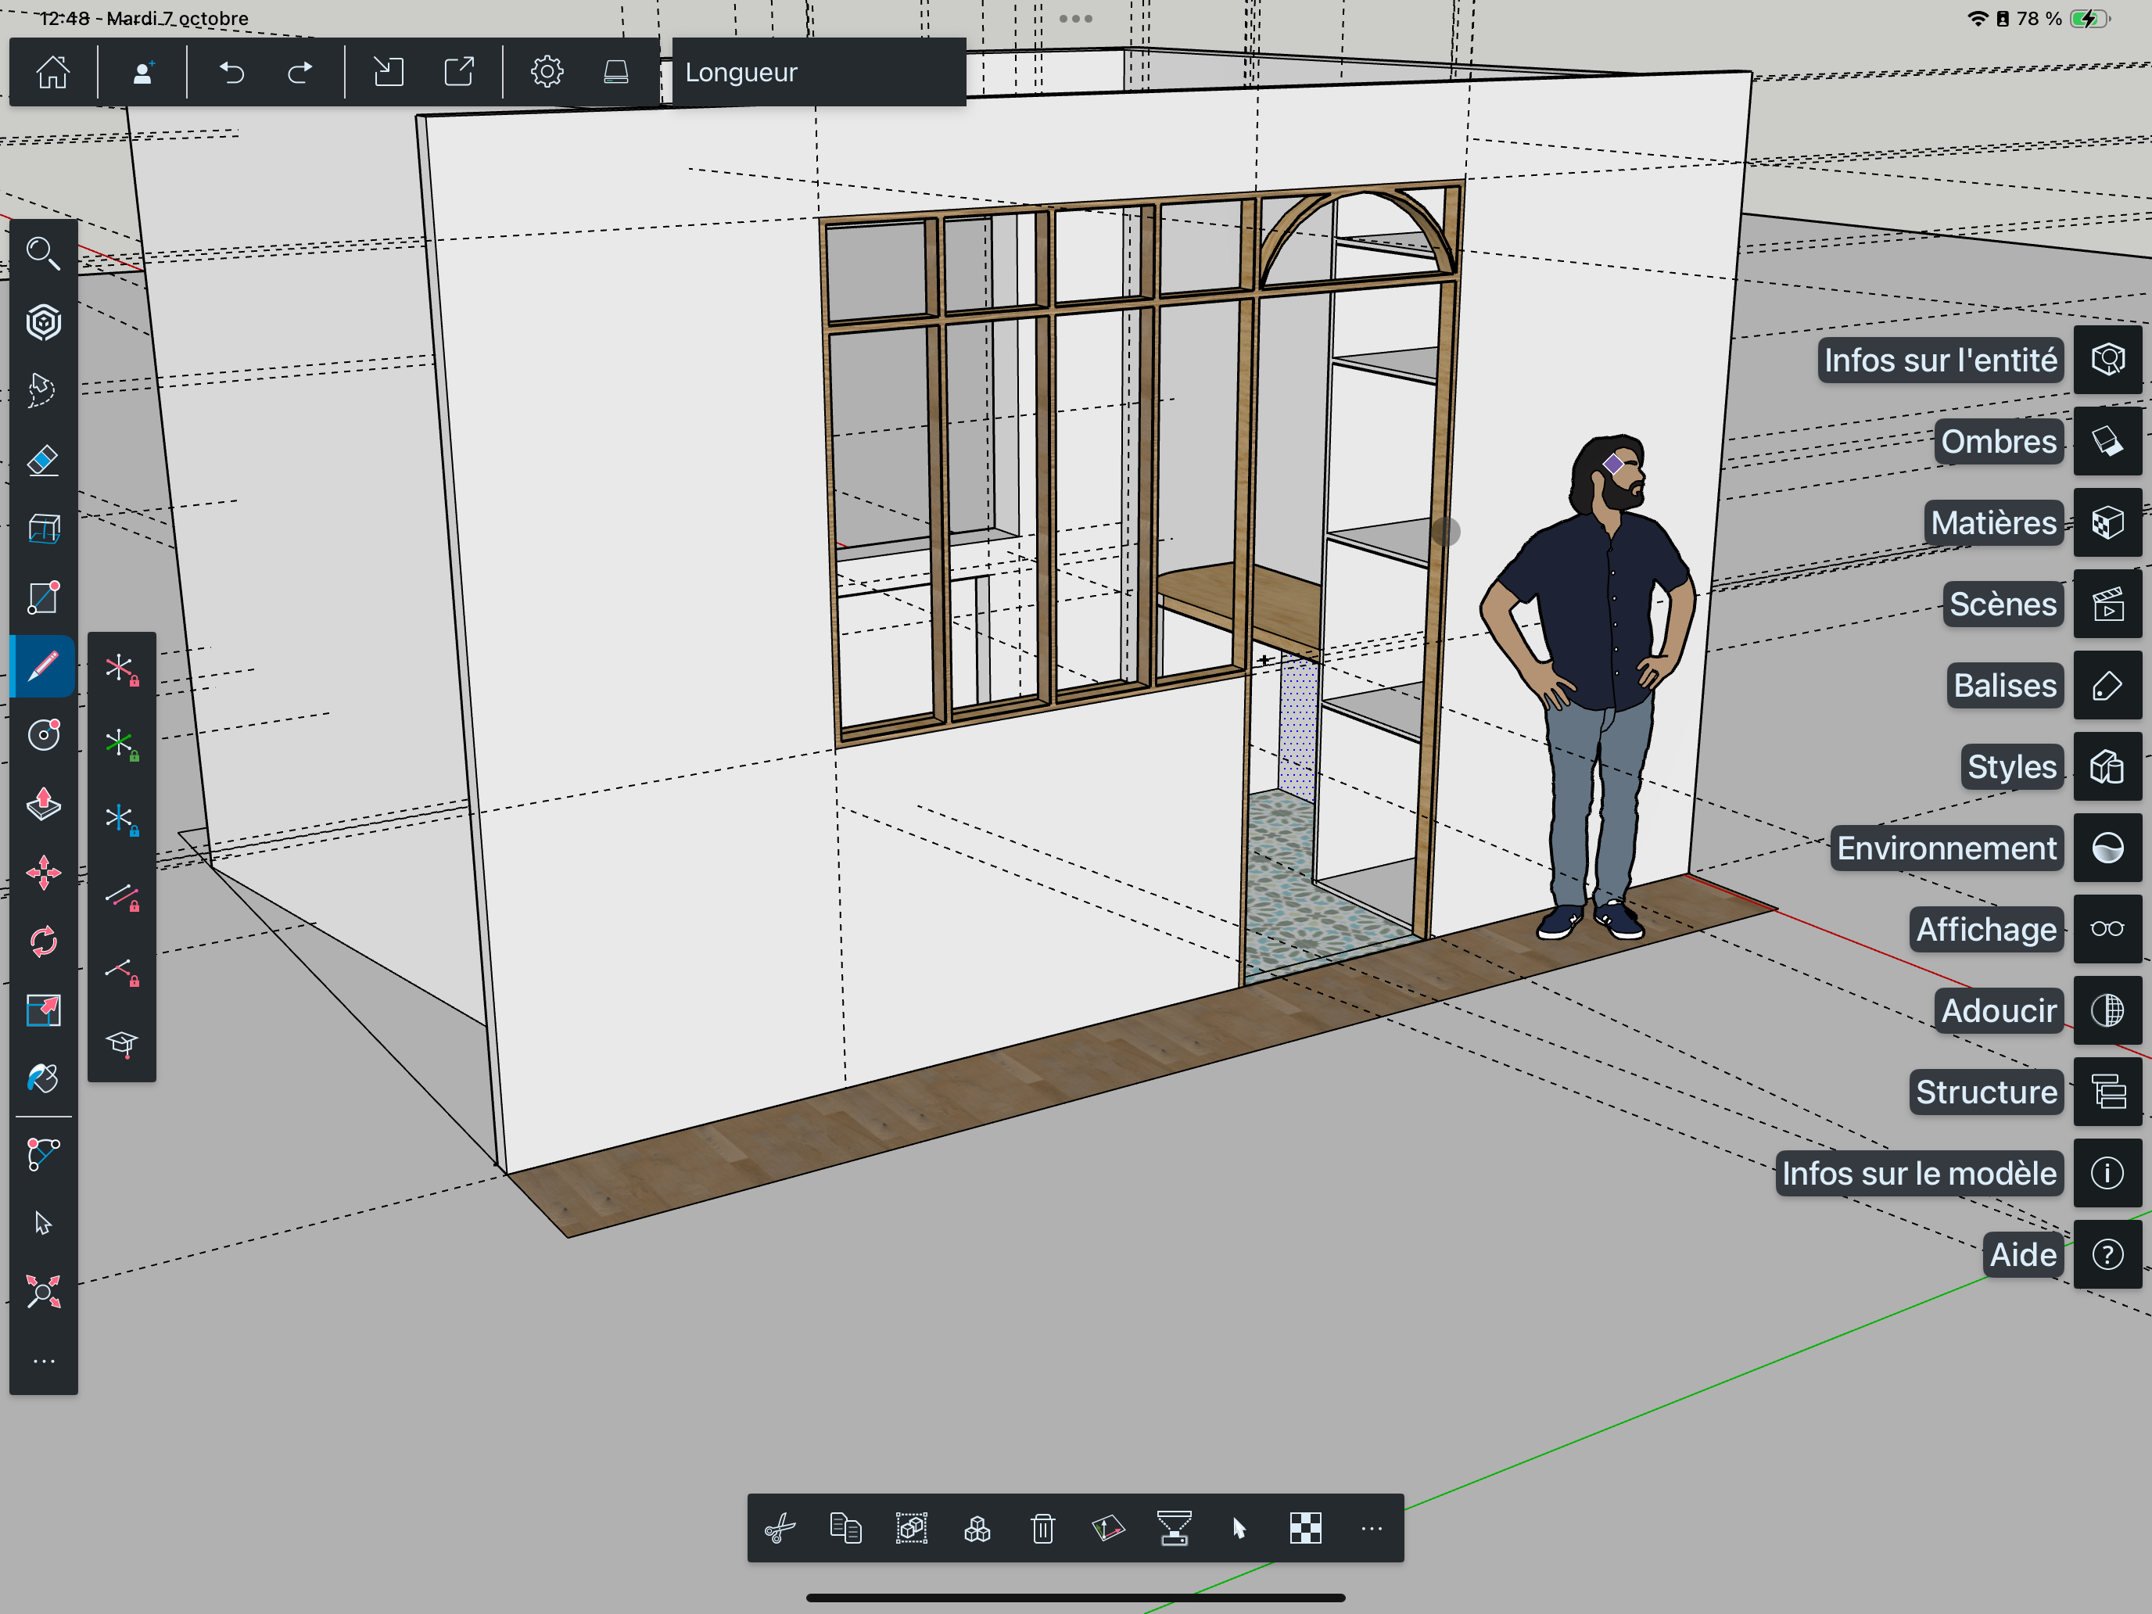This screenshot has height=1614, width=2152.
Task: Make group from selection
Action: pos(912,1529)
